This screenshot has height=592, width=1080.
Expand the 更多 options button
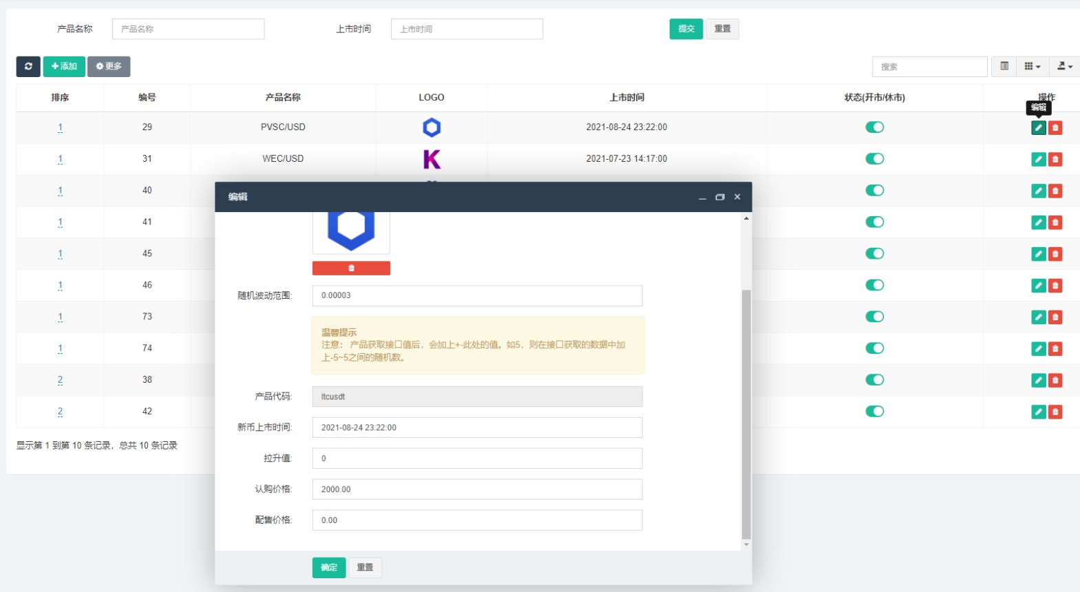(x=109, y=67)
